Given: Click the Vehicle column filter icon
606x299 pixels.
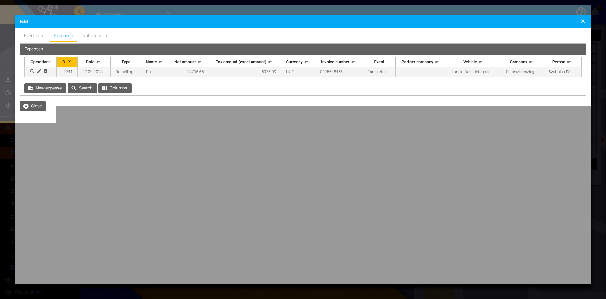Looking at the screenshot, I should [x=481, y=62].
